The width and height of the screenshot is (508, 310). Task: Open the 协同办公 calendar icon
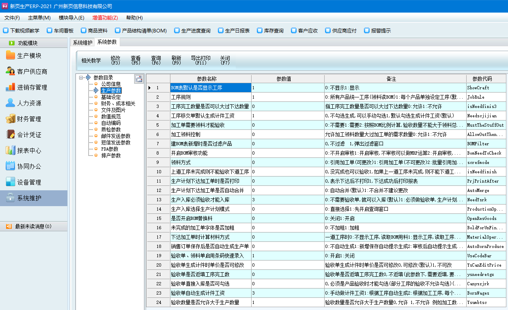[x=11, y=166]
